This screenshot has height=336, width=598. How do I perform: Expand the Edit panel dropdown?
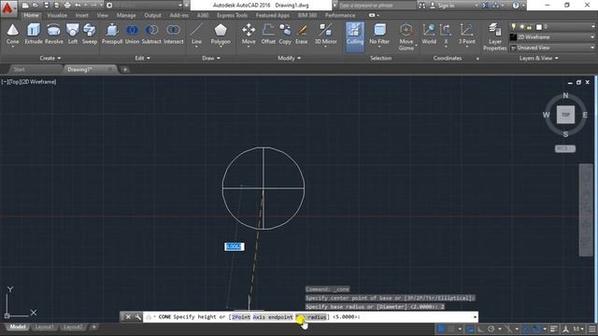142,58
